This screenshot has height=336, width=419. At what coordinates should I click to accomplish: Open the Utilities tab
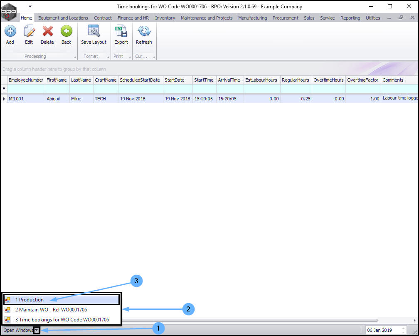coord(373,18)
